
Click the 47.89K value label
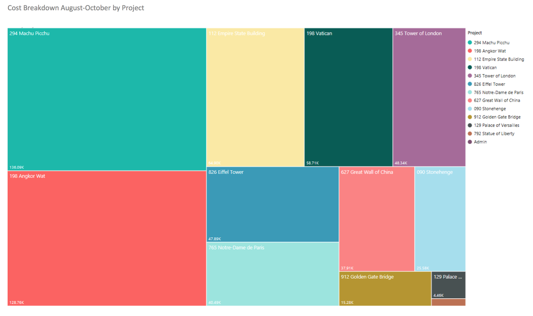click(x=215, y=239)
